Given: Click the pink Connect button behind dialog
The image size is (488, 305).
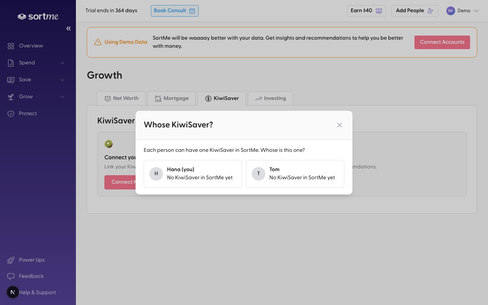Looking at the screenshot, I should (x=120, y=182).
